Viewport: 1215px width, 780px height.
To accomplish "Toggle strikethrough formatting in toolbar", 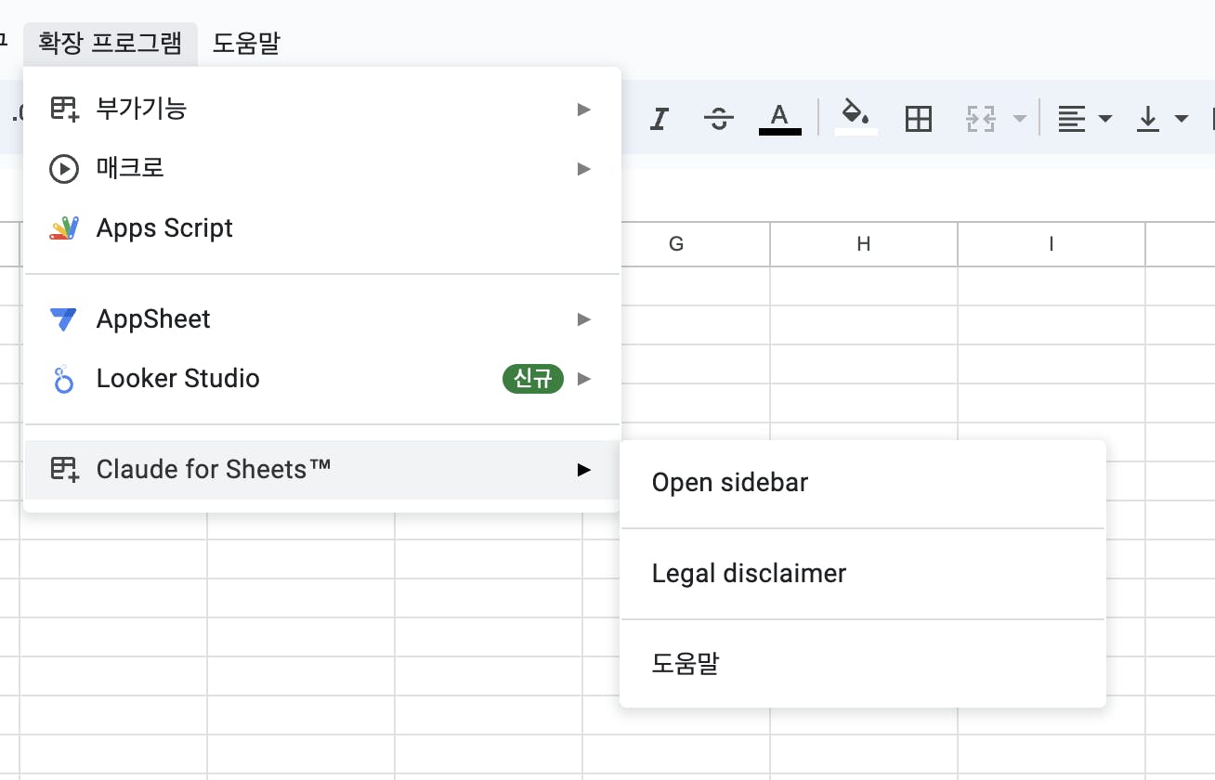I will coord(718,119).
